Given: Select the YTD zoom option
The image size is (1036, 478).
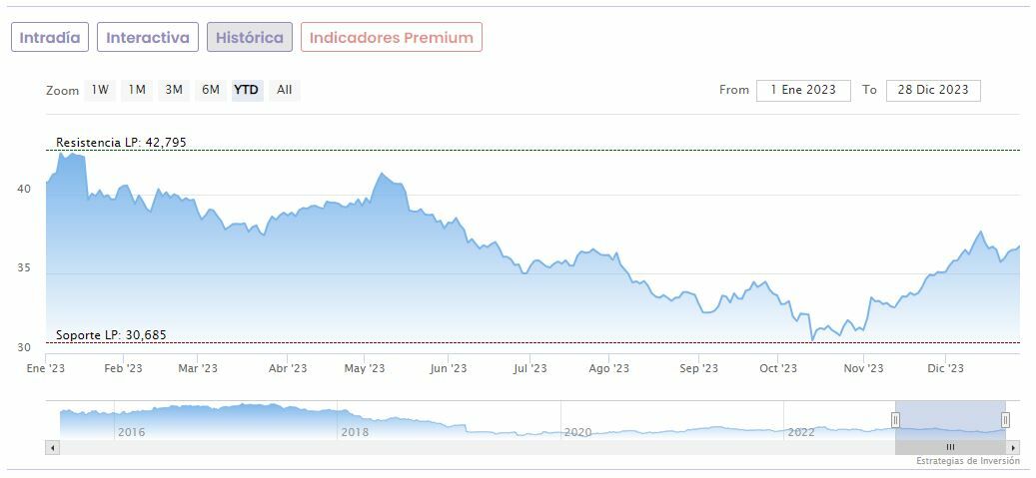Looking at the screenshot, I should (246, 90).
